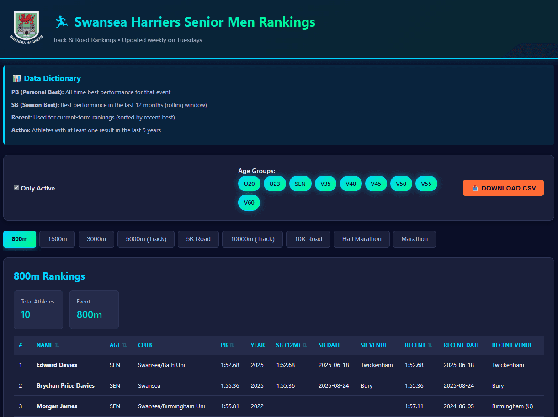
Task: Toggle the SEN age group pill
Action: (300, 184)
